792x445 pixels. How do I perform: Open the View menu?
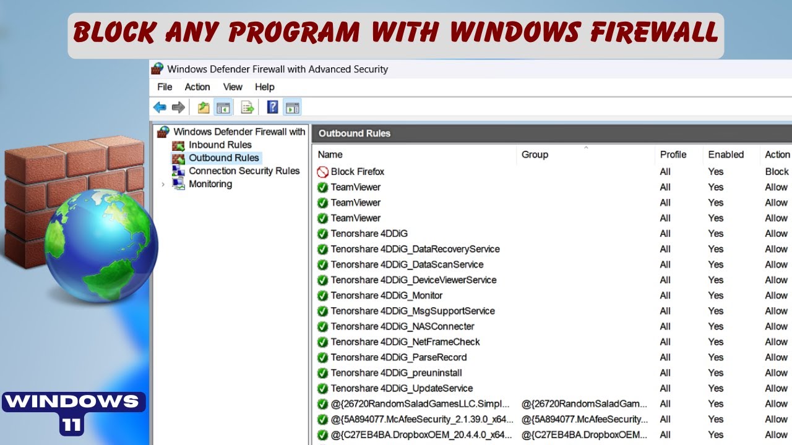233,87
